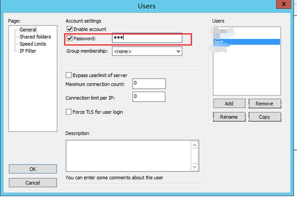Open the IP Filter page

(x=27, y=51)
